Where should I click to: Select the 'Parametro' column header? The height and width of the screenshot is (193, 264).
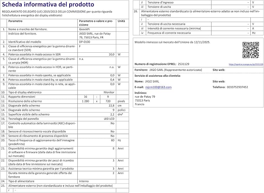tap(15, 21)
